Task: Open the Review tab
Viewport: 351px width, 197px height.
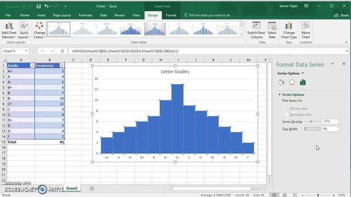Action: tap(120, 15)
